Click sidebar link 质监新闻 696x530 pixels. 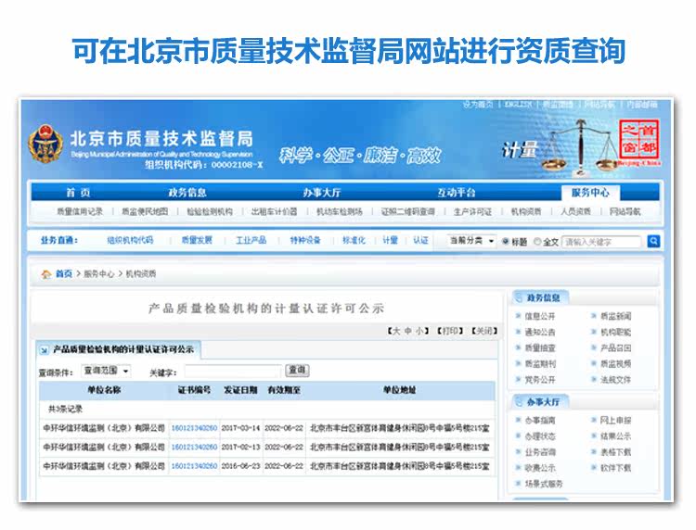(x=615, y=316)
